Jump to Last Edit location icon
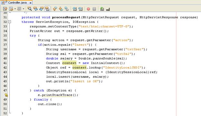Viewport: 201px width, 116px height. (x=5, y=9)
